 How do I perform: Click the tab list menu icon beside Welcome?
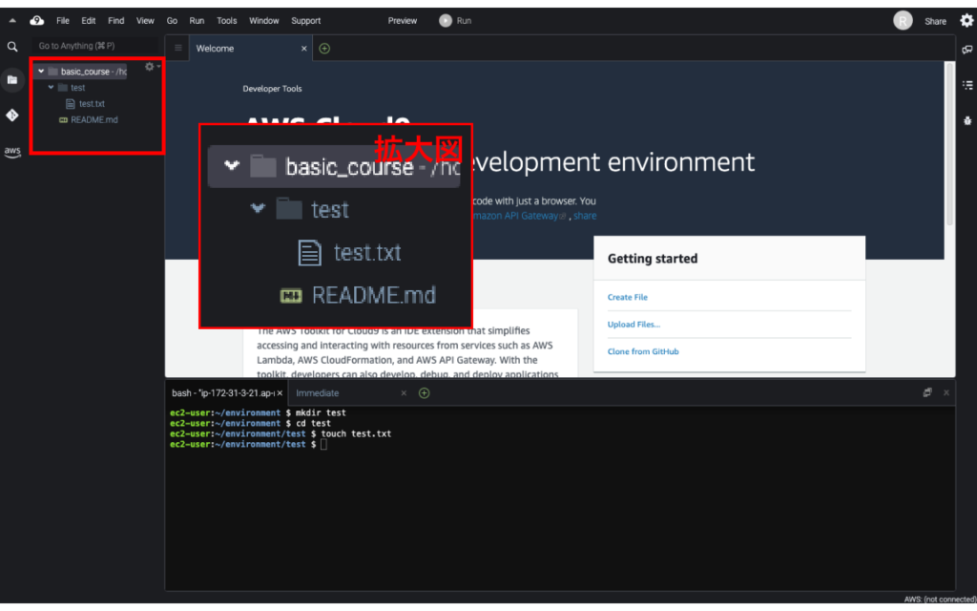(178, 48)
